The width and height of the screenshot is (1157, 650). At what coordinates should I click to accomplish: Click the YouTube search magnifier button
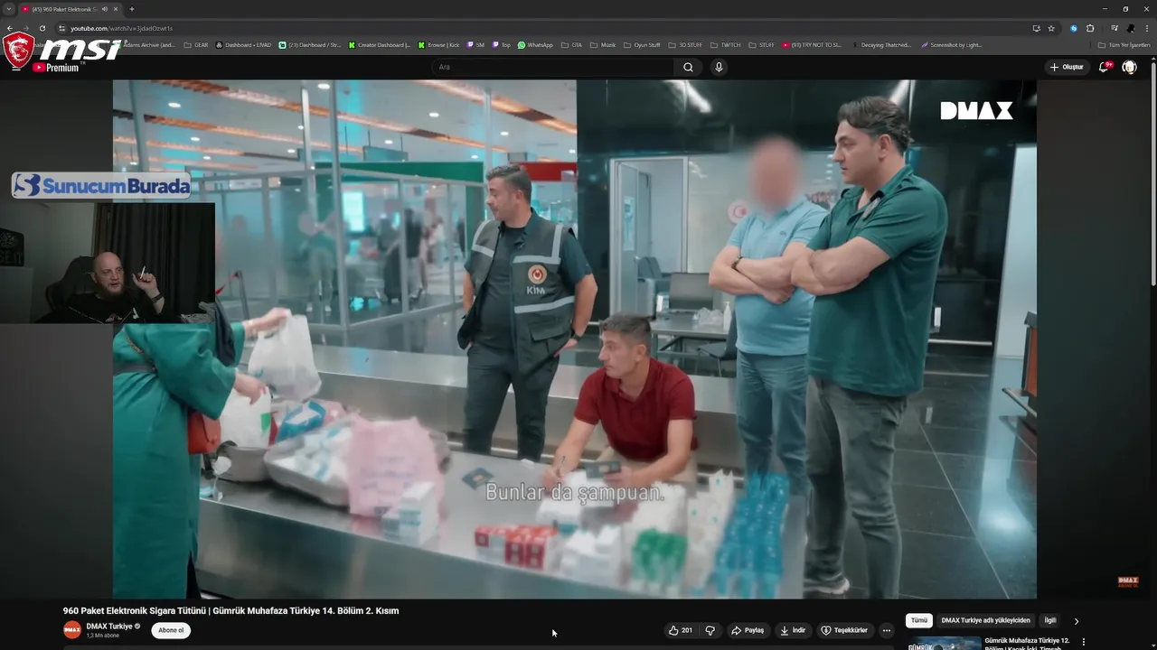(688, 67)
